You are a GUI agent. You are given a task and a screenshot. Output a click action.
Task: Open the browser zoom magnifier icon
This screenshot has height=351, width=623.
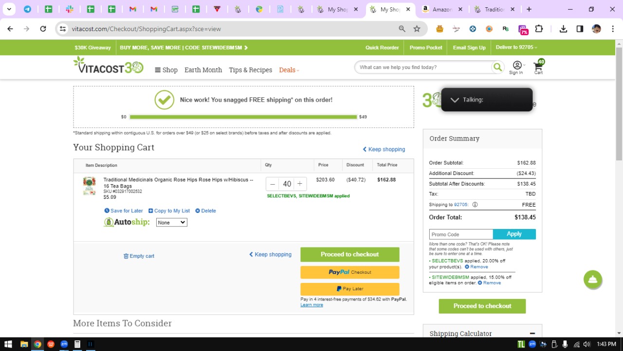tap(402, 29)
